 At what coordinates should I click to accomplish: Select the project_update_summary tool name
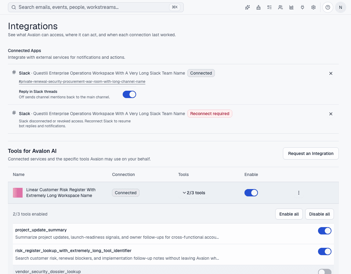pos(41,230)
